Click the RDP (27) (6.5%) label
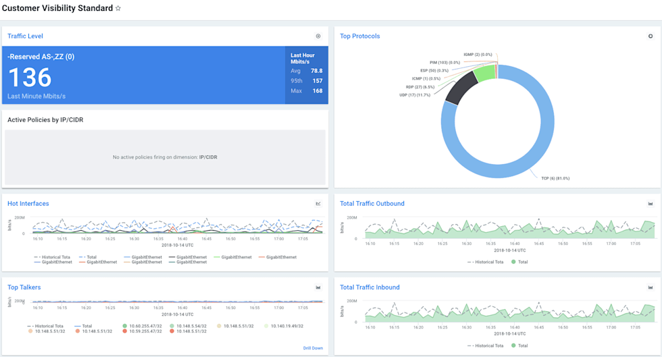 click(420, 87)
